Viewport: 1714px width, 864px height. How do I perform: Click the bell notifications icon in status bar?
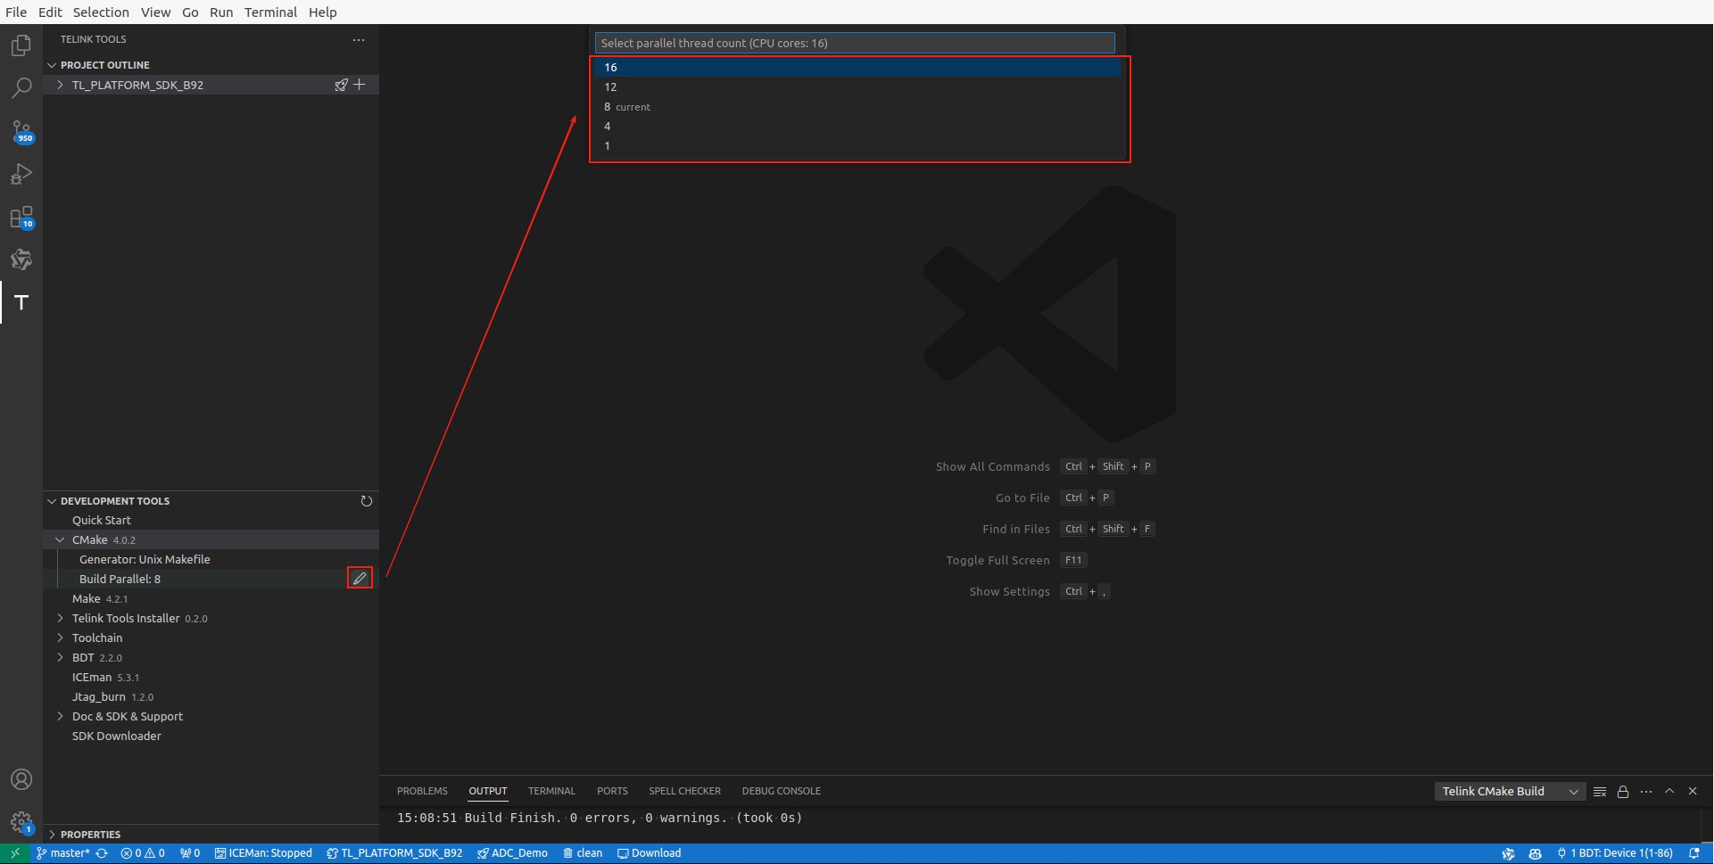pyautogui.click(x=1693, y=853)
